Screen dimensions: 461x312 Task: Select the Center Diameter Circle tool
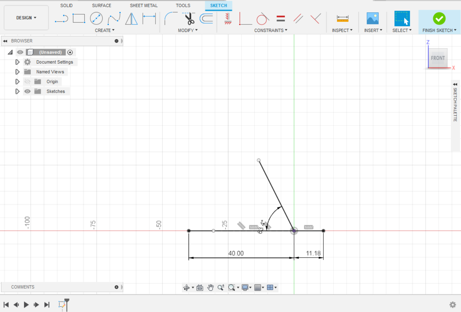96,19
